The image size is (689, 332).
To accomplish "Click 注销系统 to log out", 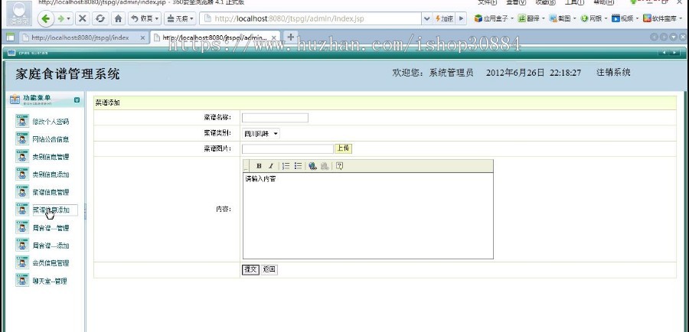I will (x=613, y=73).
